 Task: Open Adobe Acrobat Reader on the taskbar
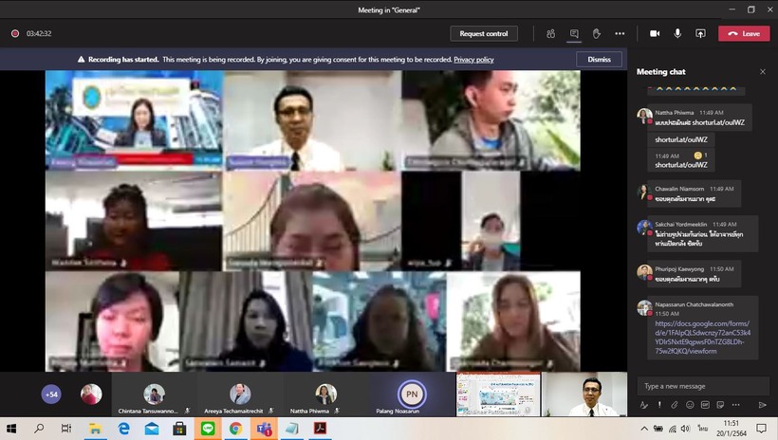click(x=320, y=428)
